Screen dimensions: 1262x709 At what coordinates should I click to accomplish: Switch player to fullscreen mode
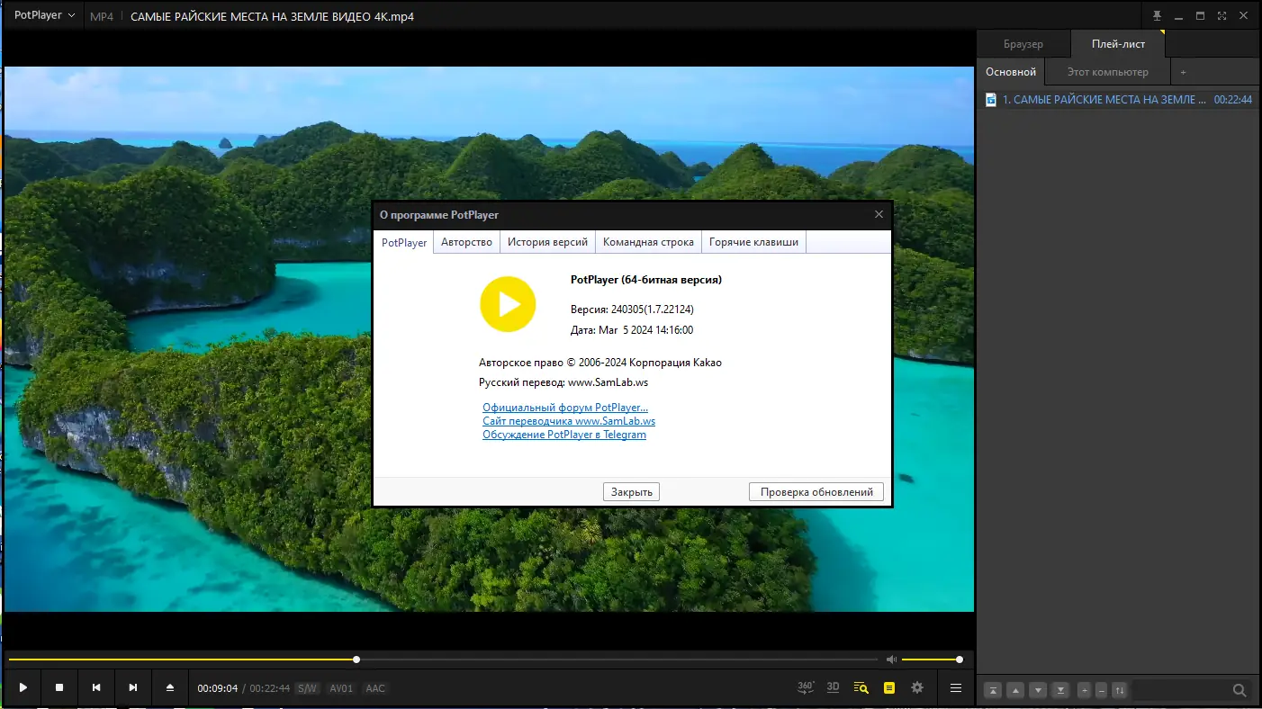1222,15
